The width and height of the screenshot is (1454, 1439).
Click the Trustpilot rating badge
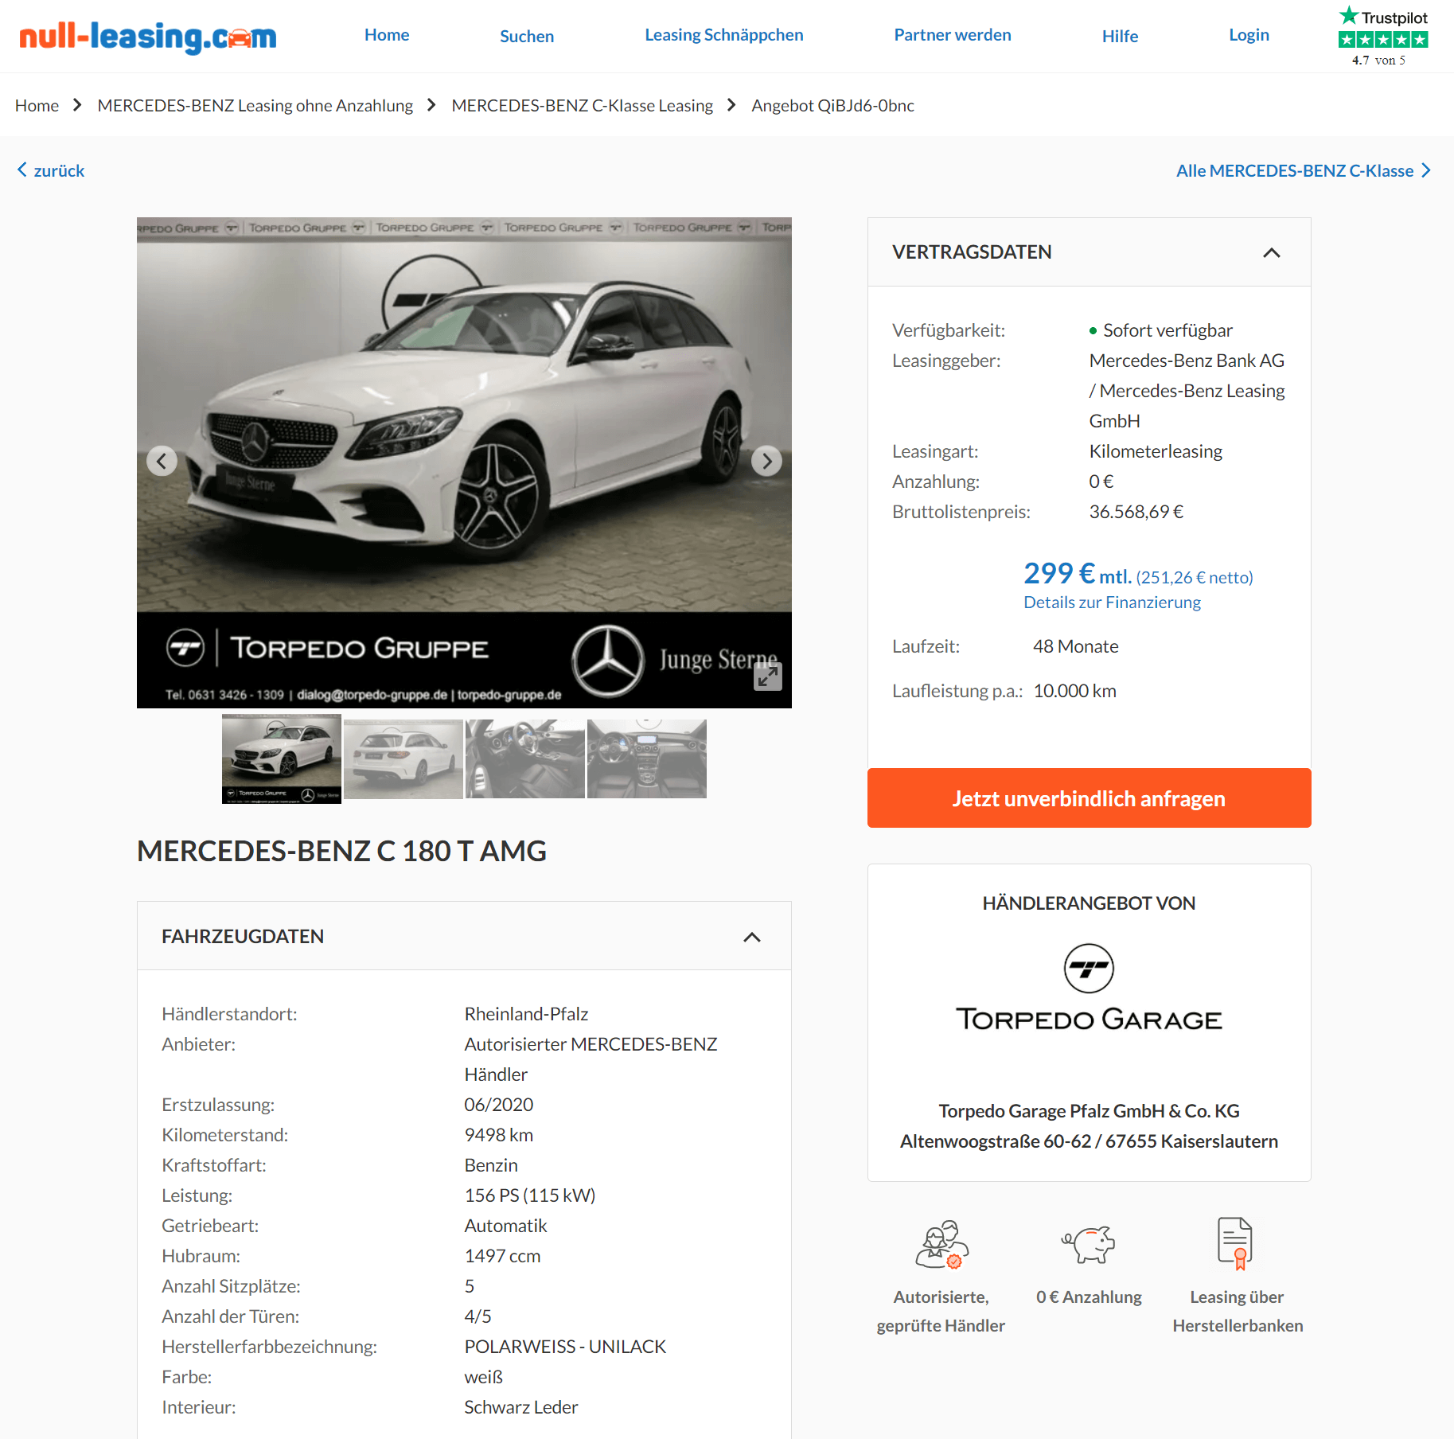point(1383,37)
